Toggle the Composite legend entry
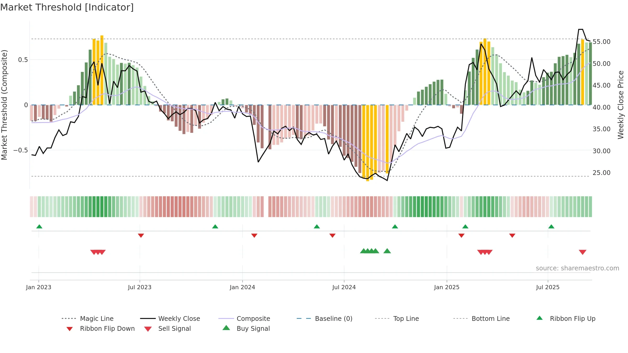628x353 pixels. click(244, 318)
